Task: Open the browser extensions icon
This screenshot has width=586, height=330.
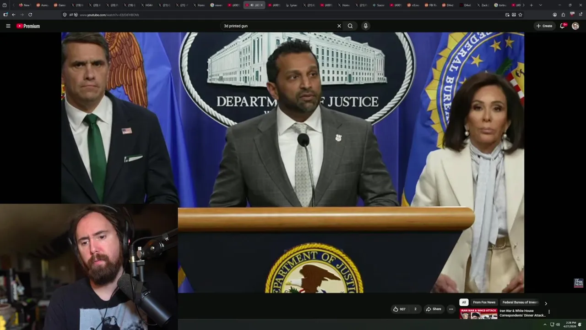Action: (563, 15)
